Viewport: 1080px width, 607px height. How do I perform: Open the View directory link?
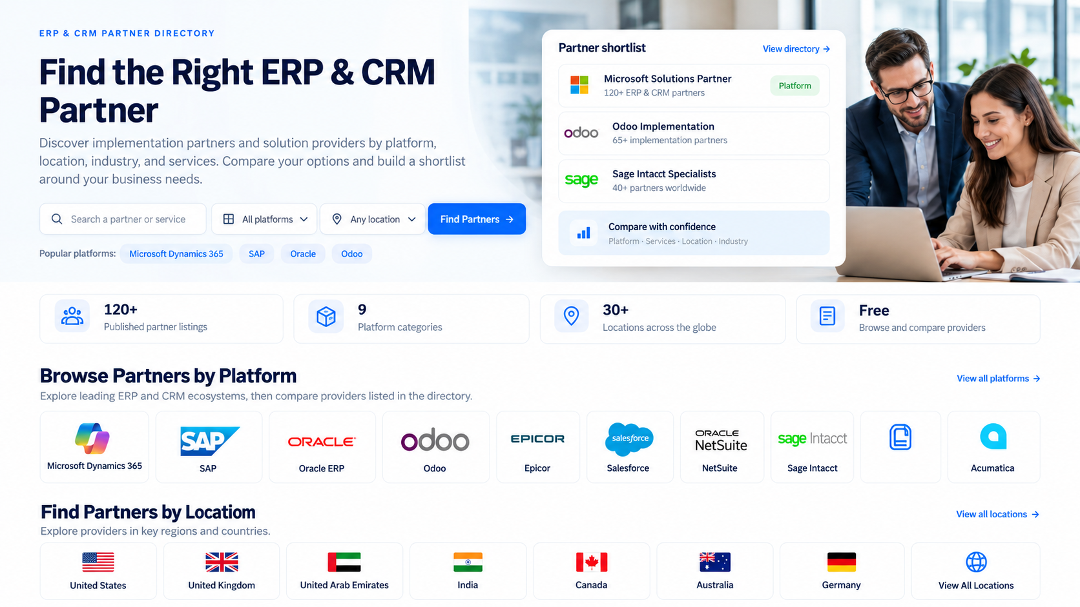click(x=796, y=49)
